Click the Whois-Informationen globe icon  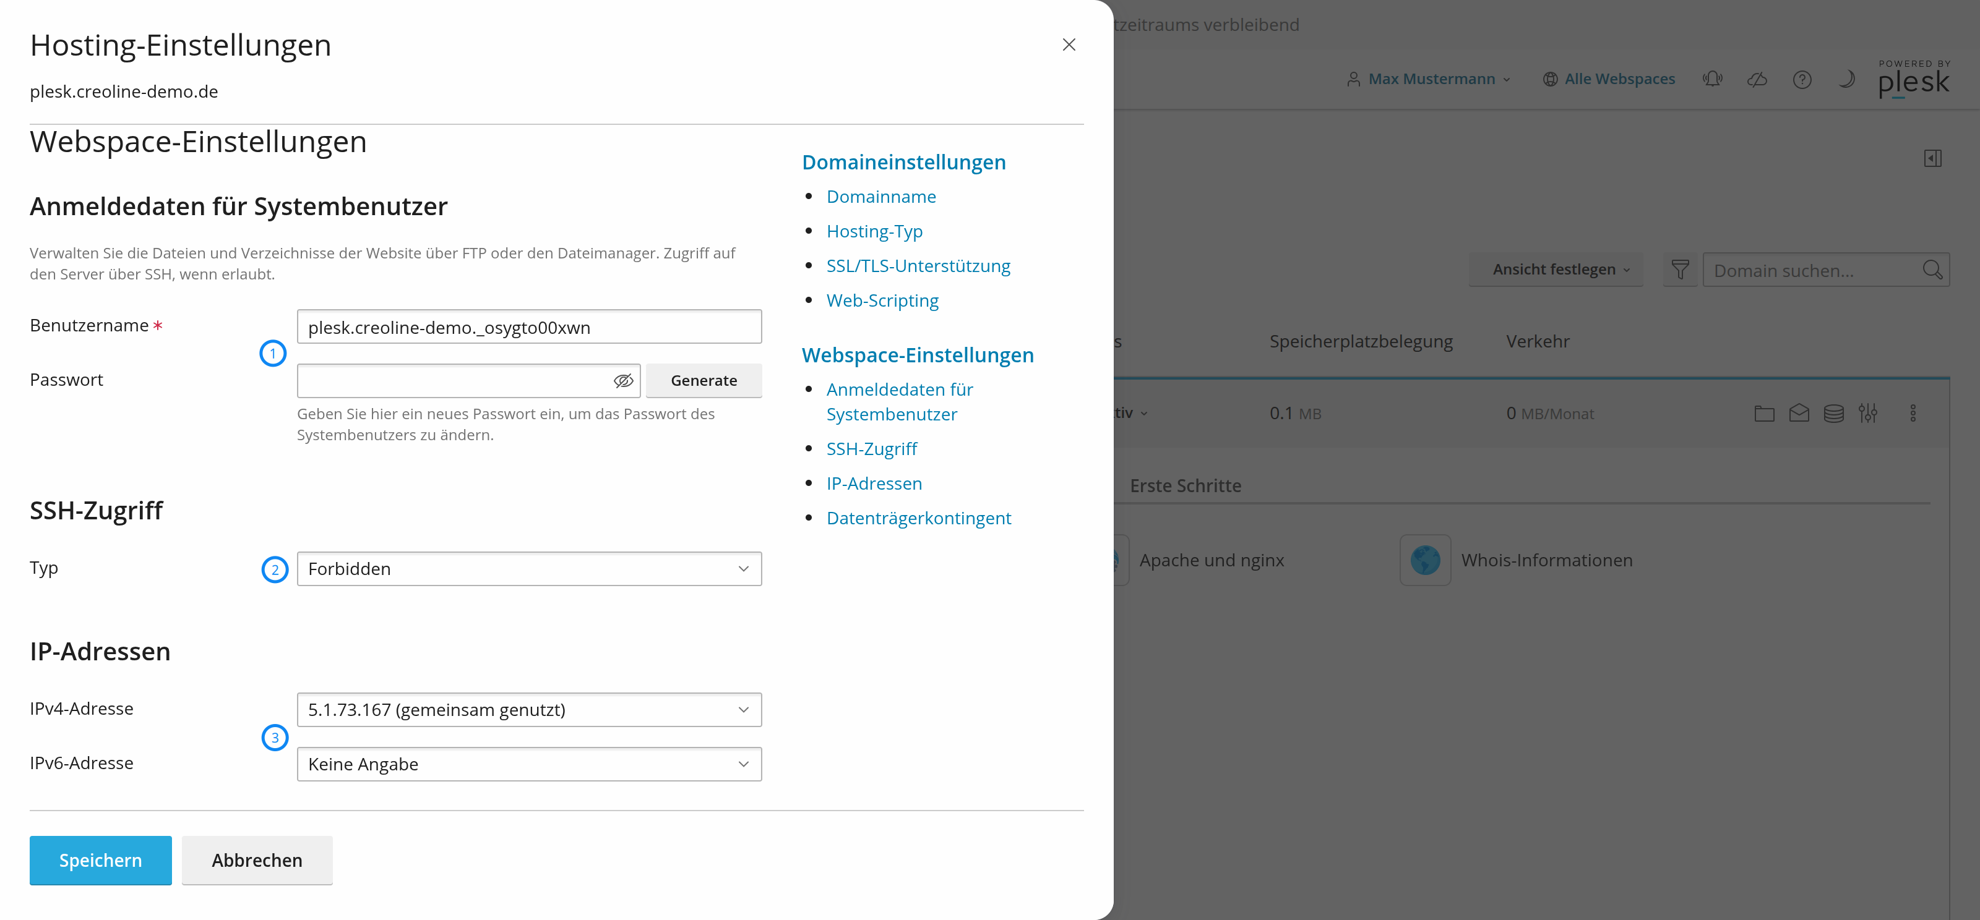click(1425, 560)
